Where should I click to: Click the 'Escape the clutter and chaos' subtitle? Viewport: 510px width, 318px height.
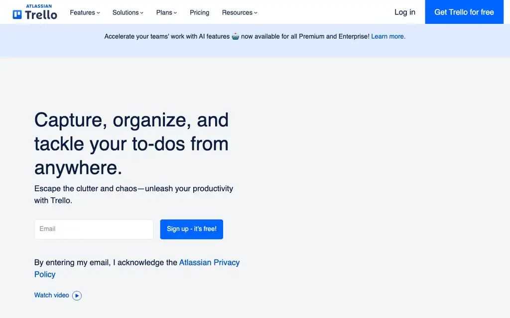point(133,194)
